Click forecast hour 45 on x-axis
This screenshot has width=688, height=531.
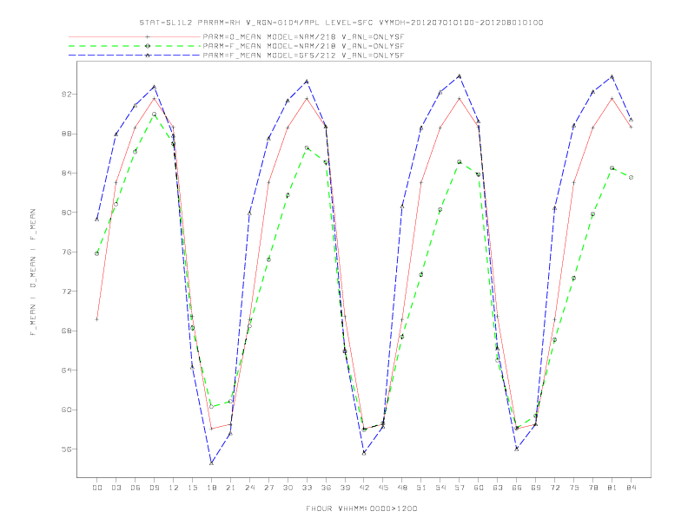point(383,488)
